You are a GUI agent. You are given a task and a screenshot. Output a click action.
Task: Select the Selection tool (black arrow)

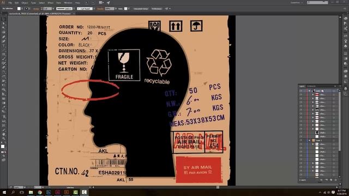[x=4, y=19]
